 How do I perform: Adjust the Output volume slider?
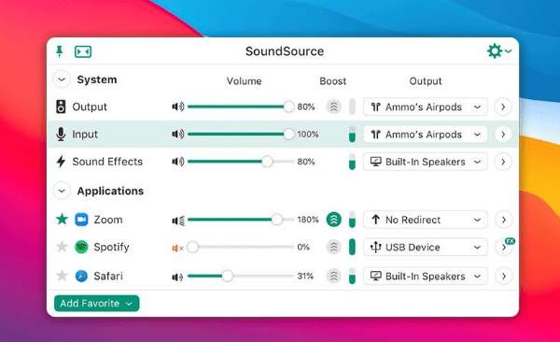241,107
